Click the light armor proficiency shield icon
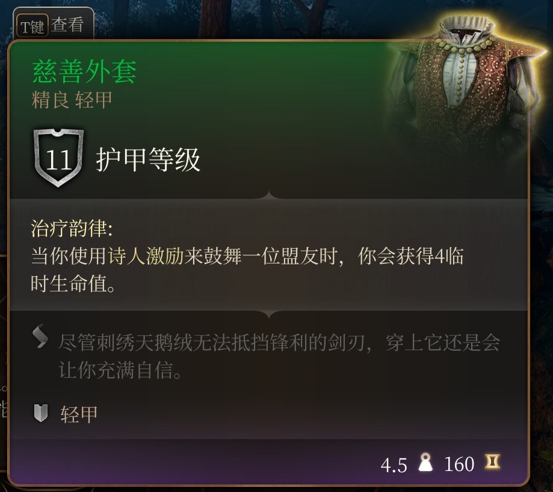 (41, 413)
